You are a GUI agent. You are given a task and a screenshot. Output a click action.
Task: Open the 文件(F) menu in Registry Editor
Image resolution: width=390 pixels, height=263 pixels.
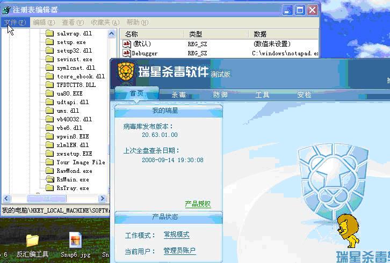click(15, 23)
